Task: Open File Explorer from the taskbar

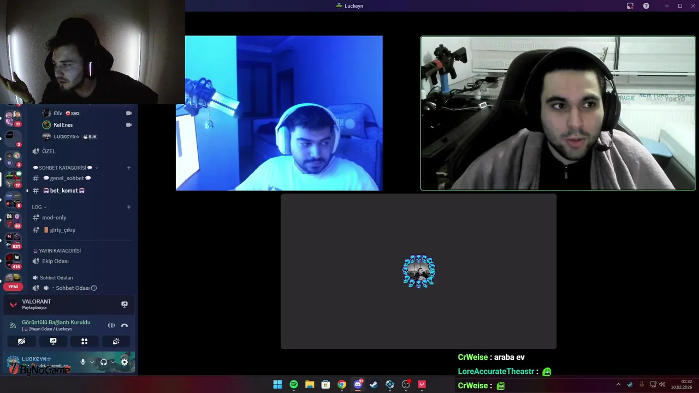Action: tap(310, 384)
